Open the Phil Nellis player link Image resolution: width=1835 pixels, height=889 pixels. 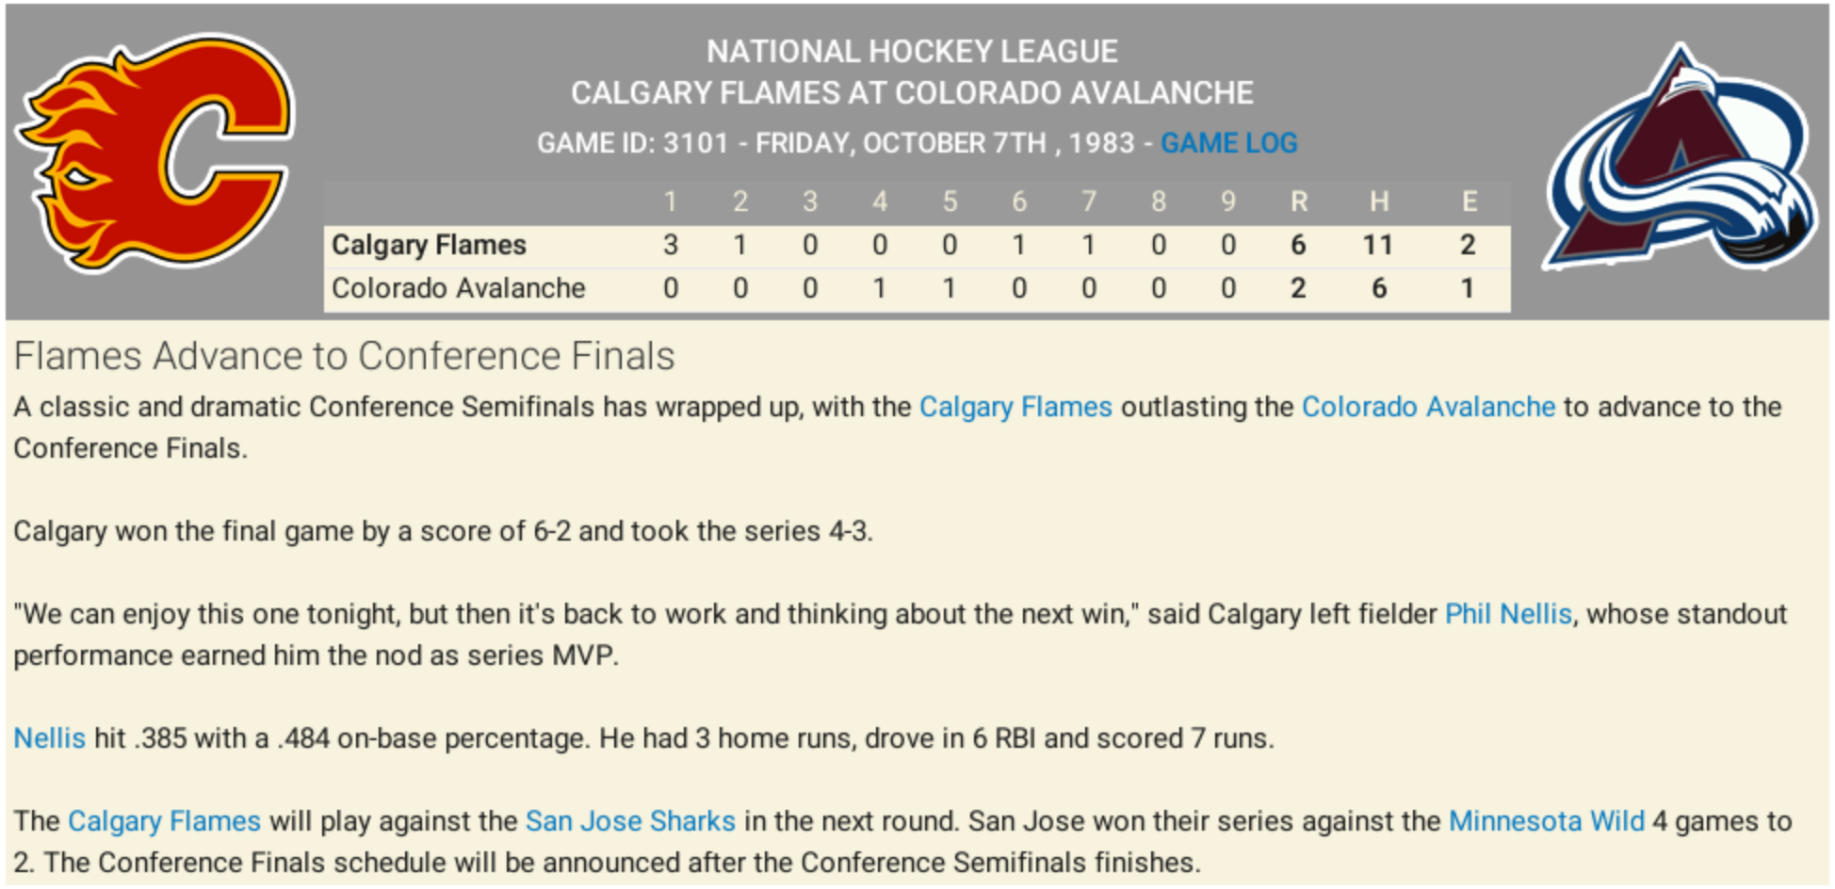click(x=1508, y=614)
